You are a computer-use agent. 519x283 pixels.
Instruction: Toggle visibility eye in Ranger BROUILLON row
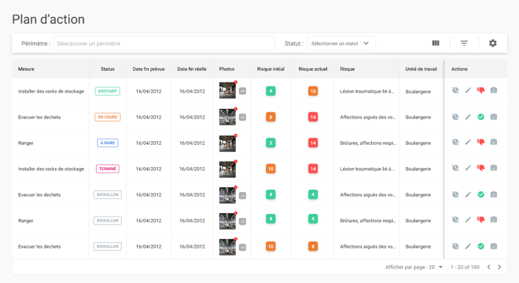tap(456, 220)
